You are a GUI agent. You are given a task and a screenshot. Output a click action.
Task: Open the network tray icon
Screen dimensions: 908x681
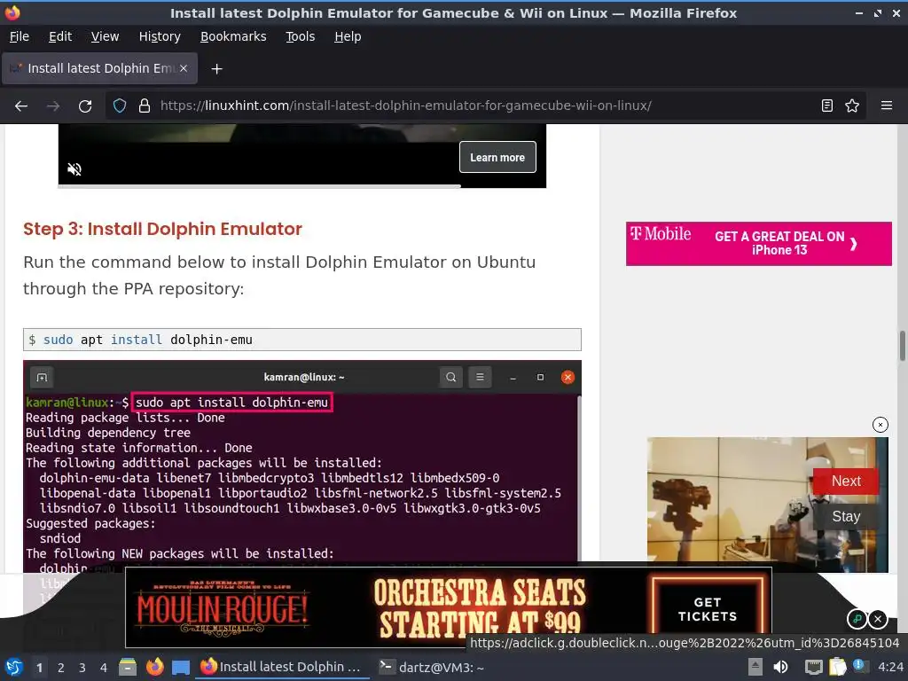click(814, 667)
